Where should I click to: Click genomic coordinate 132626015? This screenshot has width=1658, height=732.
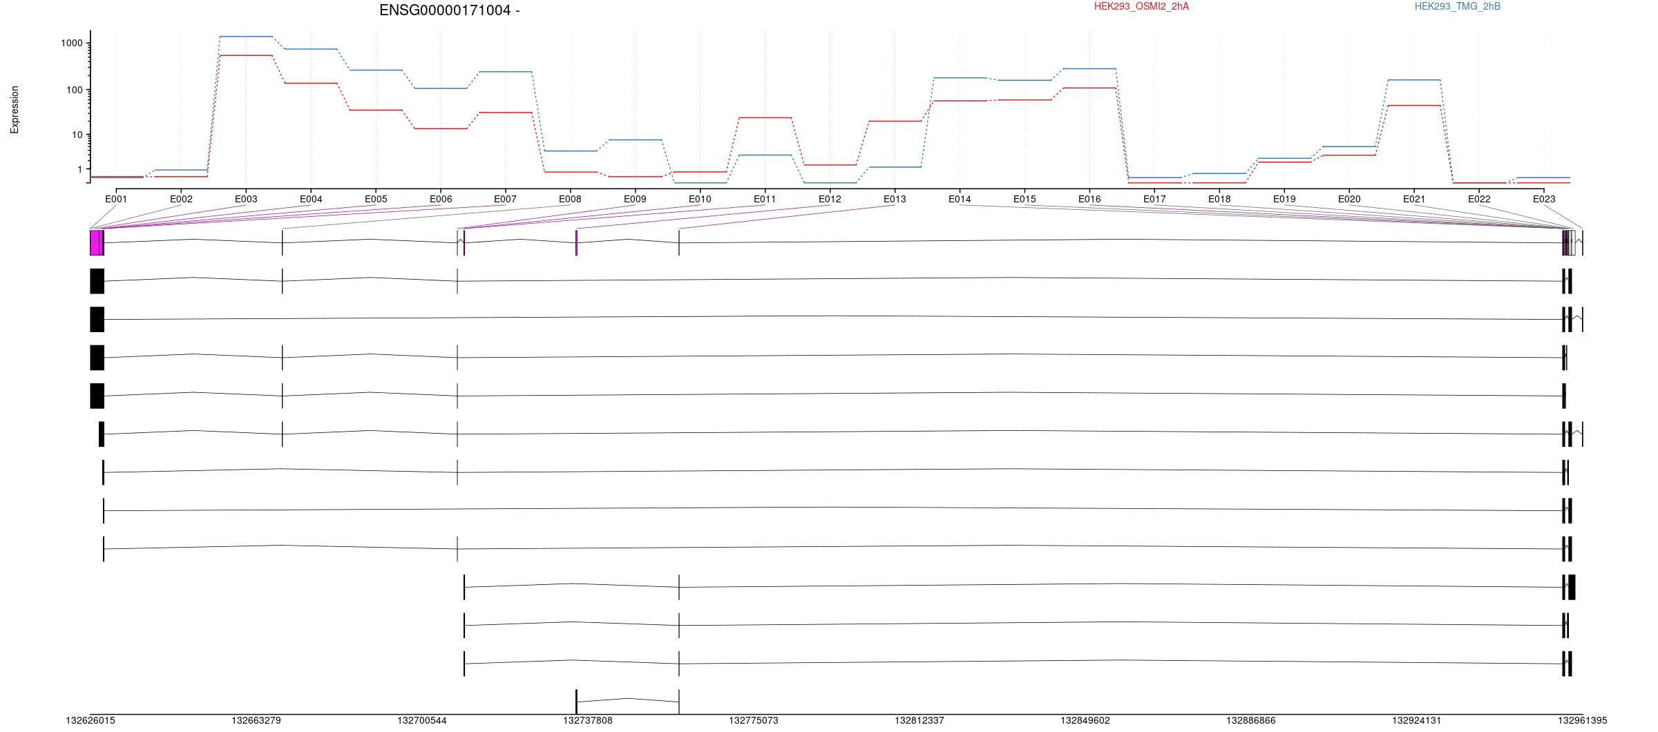pos(90,721)
